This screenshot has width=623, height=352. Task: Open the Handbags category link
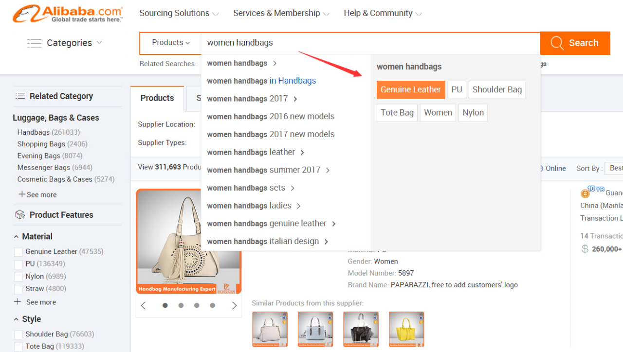[x=33, y=132]
